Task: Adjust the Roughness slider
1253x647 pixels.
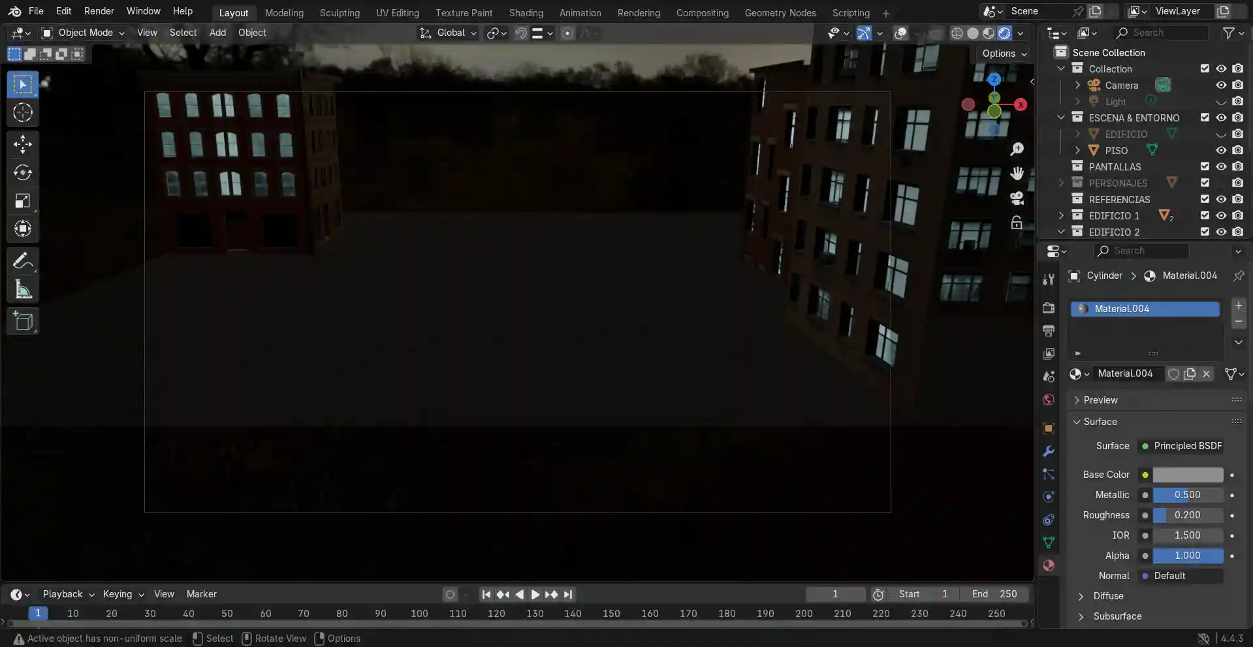Action: click(x=1188, y=515)
